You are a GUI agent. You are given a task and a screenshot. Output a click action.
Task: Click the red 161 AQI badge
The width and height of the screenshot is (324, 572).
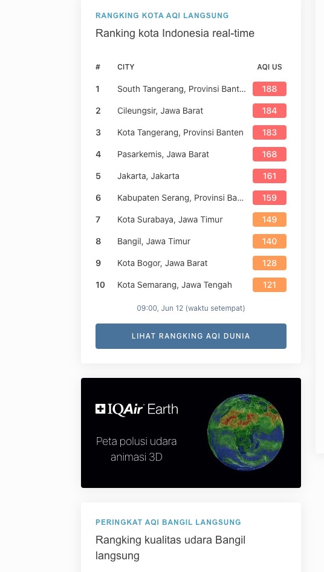(269, 176)
